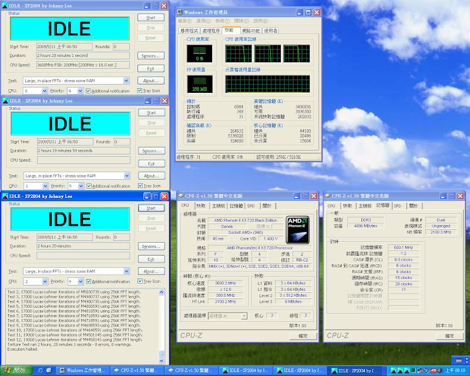Select the 處理程序 tab in Task Manager

(210, 31)
